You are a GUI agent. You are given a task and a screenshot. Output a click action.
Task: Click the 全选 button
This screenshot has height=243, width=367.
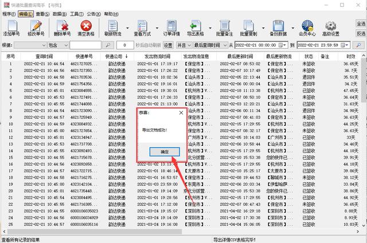point(361,24)
